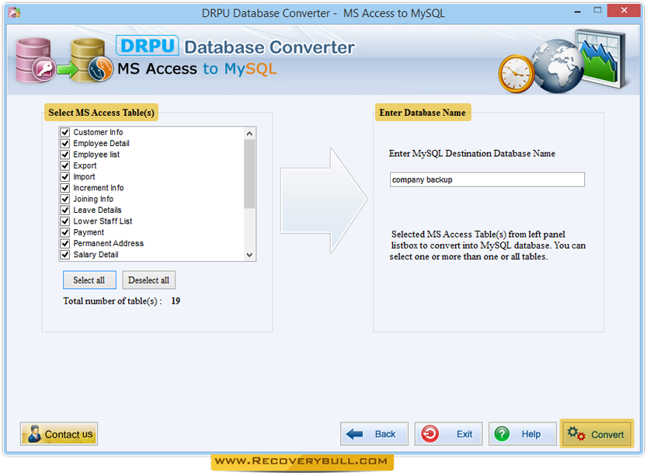Toggle the Import table checkbox
Screen dimensions: 647x473
(x=64, y=176)
